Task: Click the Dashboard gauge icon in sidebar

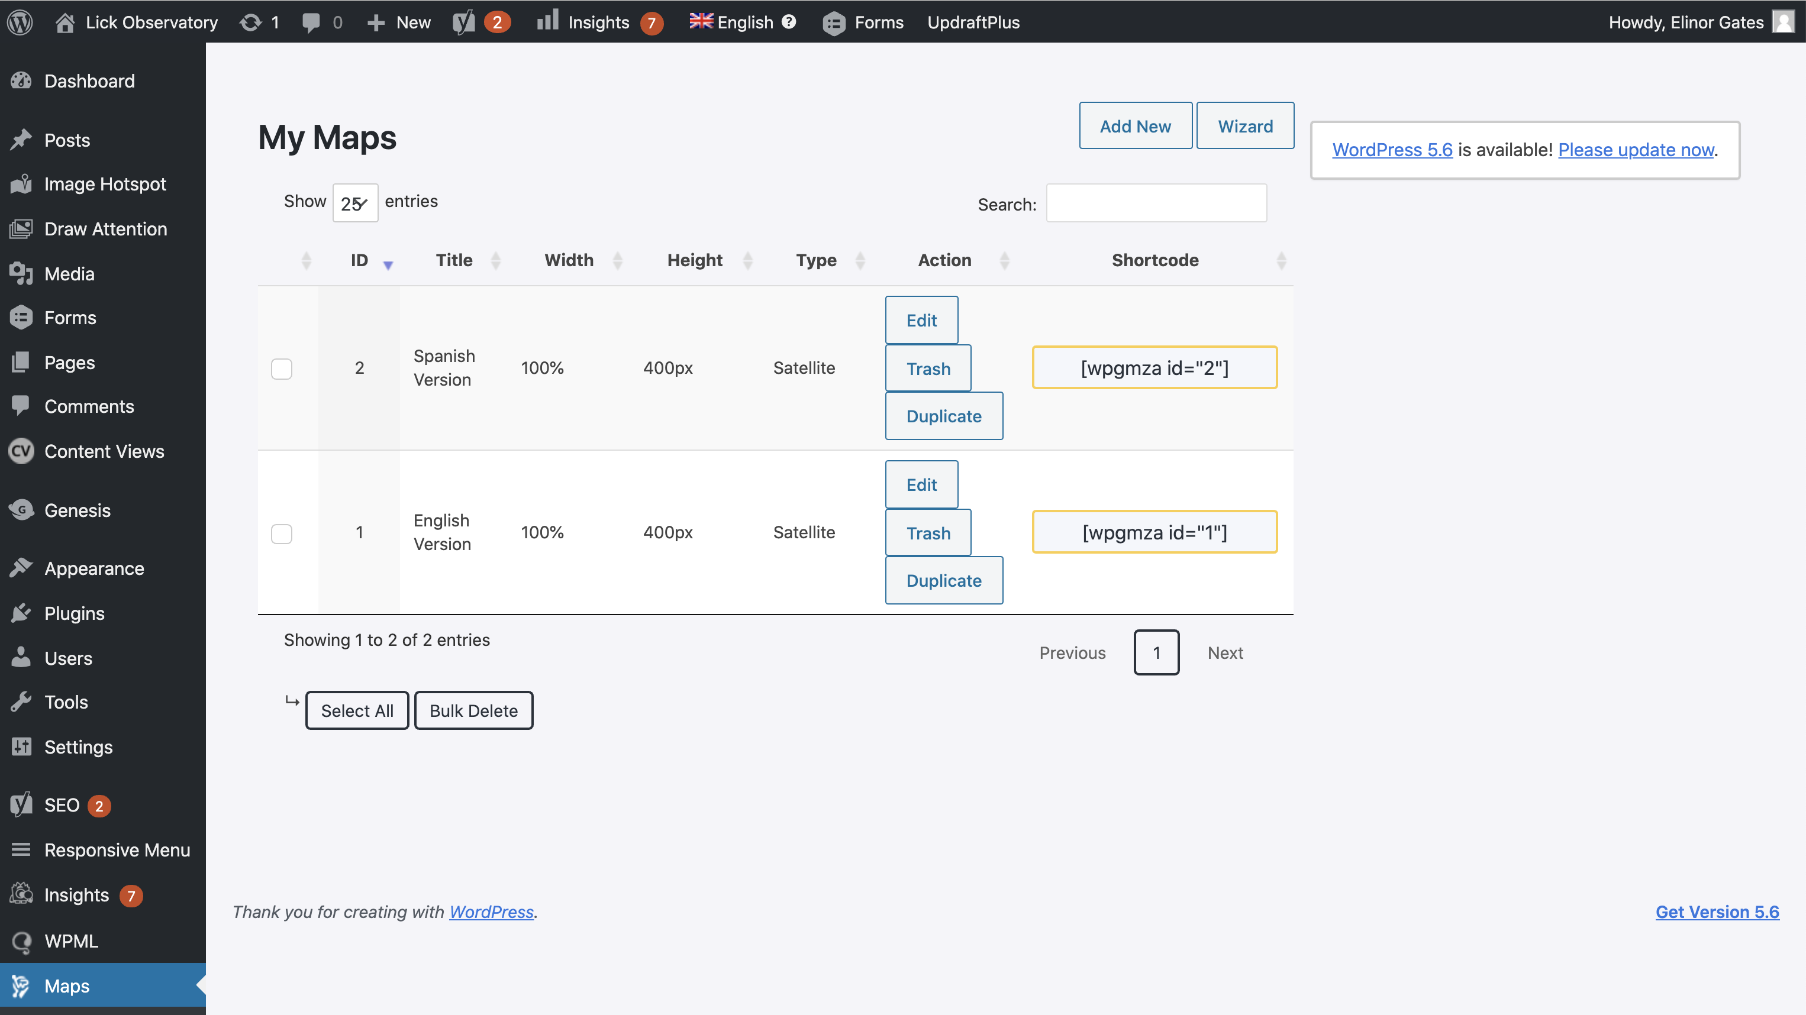Action: click(21, 80)
